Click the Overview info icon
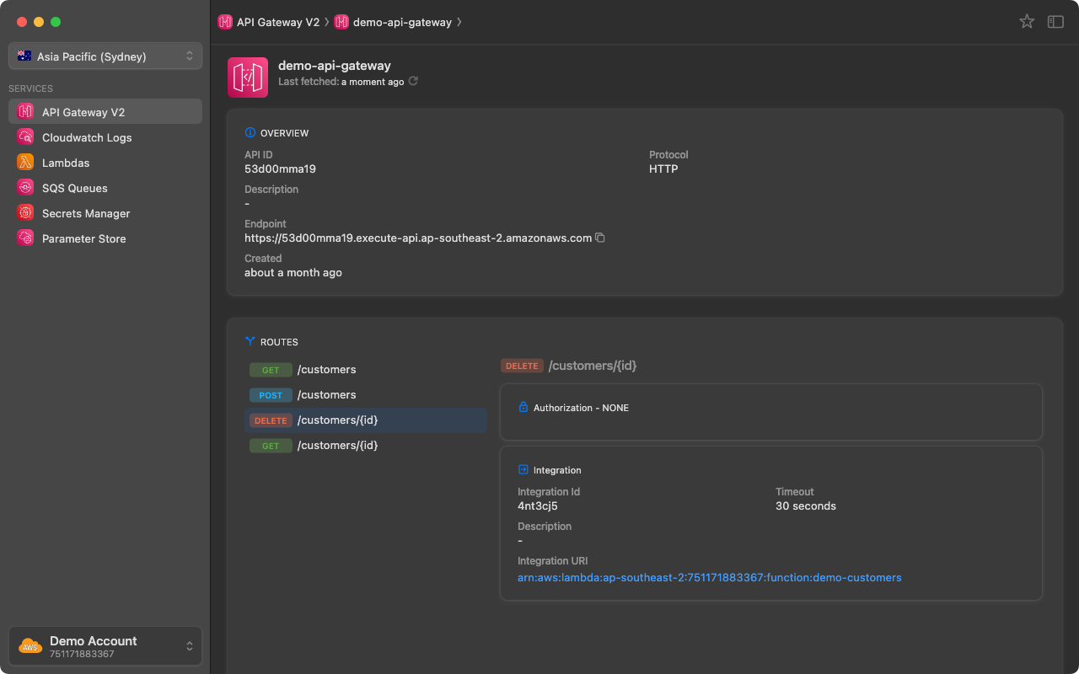The image size is (1079, 674). coord(250,132)
